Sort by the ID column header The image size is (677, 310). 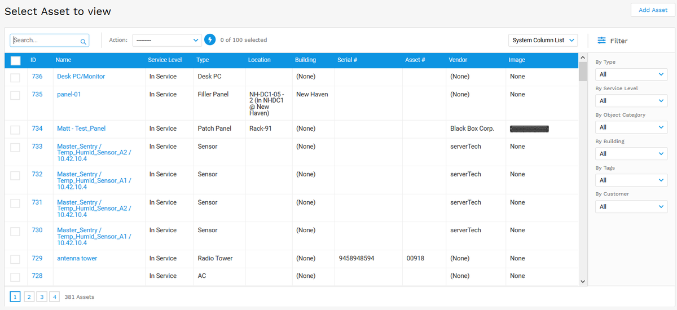point(33,60)
